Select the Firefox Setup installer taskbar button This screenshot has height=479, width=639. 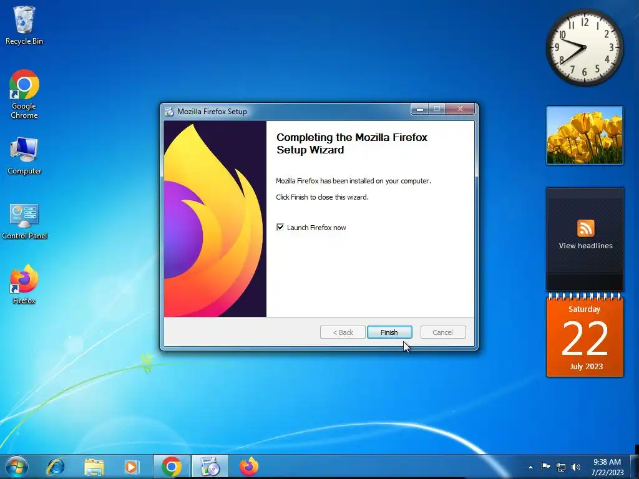(210, 467)
